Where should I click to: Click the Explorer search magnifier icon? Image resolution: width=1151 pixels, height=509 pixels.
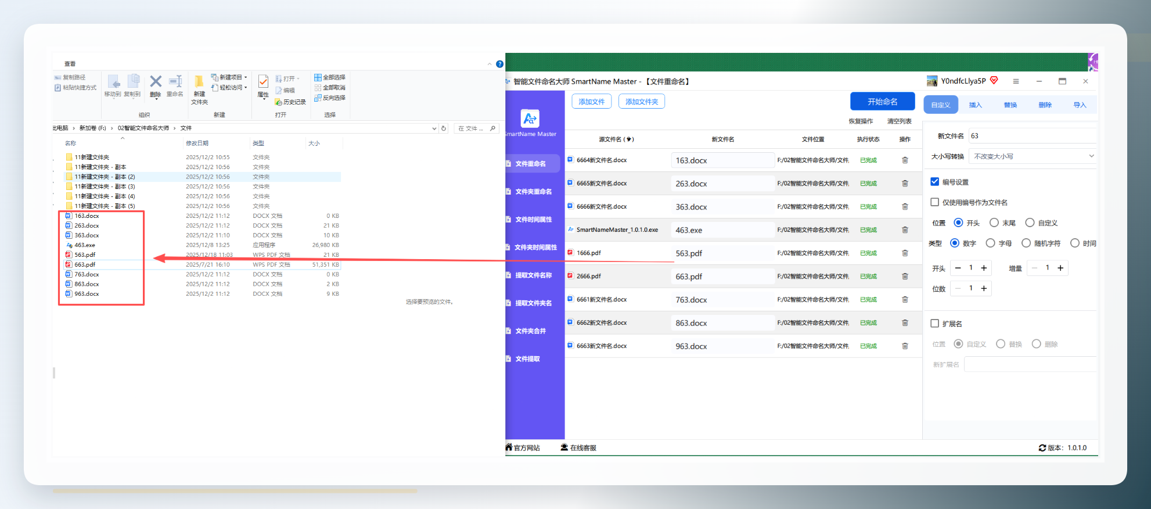click(x=492, y=128)
